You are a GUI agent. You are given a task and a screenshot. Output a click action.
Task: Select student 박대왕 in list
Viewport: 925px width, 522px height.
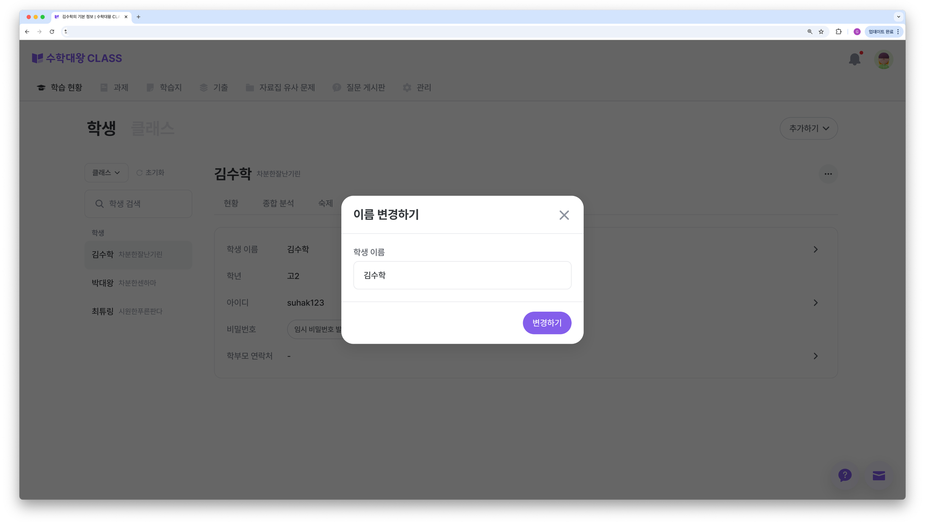(138, 283)
